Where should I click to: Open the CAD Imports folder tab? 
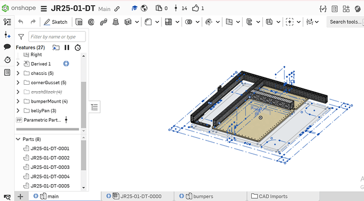[283, 196]
